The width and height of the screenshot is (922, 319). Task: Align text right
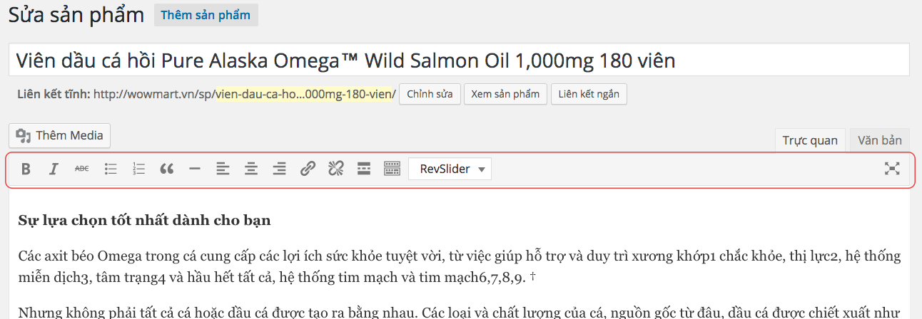280,169
